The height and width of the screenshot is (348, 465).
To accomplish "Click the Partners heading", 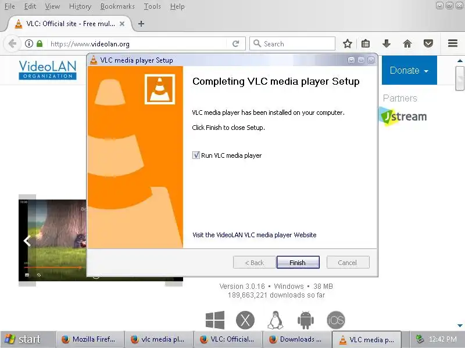I will 400,98.
